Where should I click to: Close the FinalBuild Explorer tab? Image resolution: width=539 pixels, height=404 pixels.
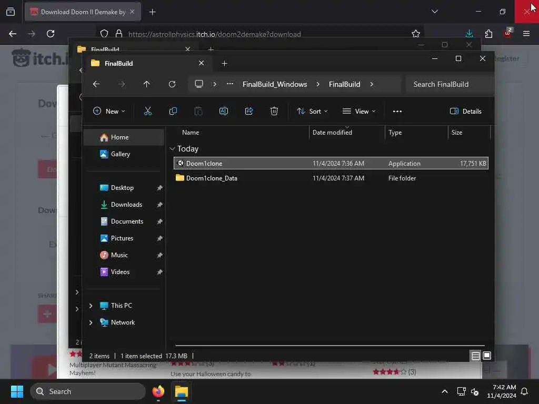click(x=201, y=63)
